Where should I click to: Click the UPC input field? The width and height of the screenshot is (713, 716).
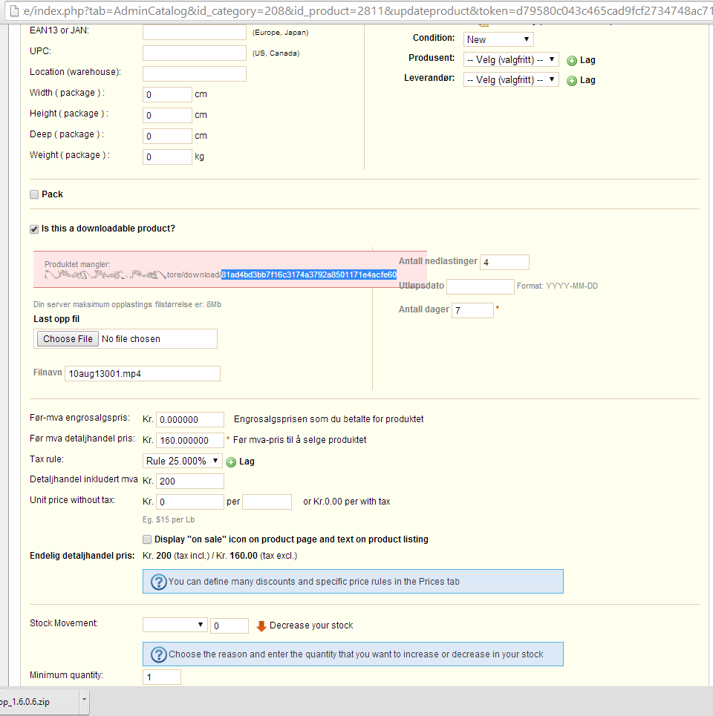point(195,53)
